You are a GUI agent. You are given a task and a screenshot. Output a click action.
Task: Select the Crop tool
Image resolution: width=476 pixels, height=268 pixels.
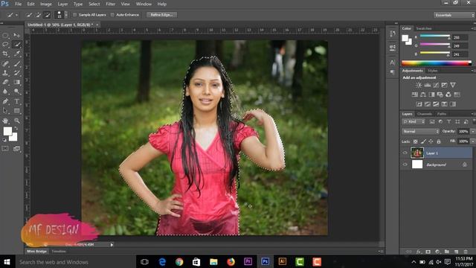5,54
